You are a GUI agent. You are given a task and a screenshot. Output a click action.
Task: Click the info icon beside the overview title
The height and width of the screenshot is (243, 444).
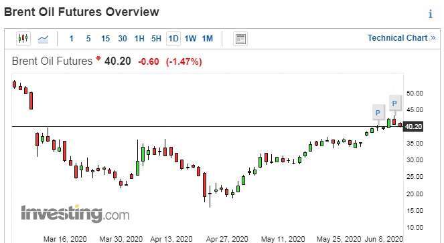pyautogui.click(x=431, y=13)
